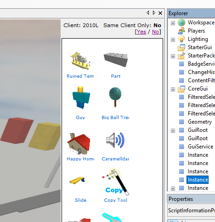Select StarterGui in the Explorer tree
Image resolution: width=215 pixels, height=222 pixels.
[200, 47]
